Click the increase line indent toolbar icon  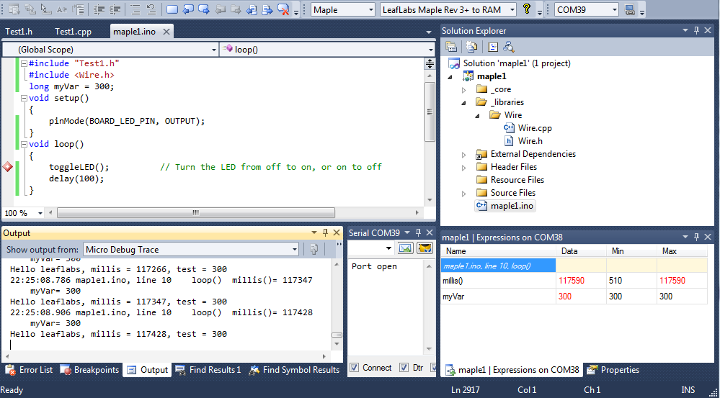[115, 9]
